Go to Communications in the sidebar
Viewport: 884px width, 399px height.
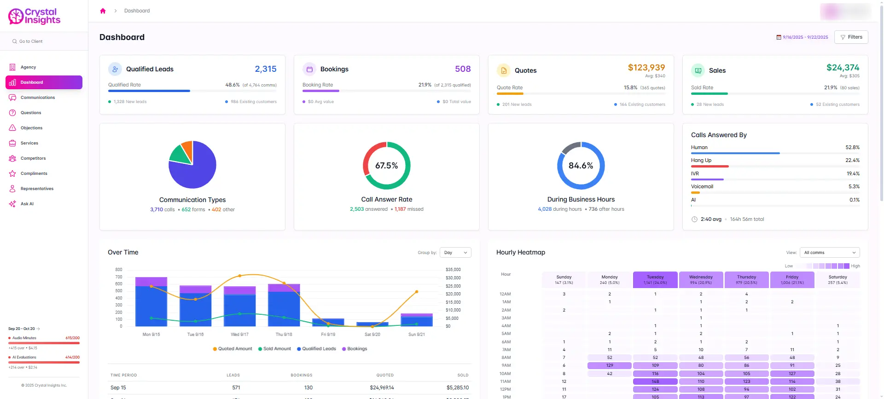[37, 98]
